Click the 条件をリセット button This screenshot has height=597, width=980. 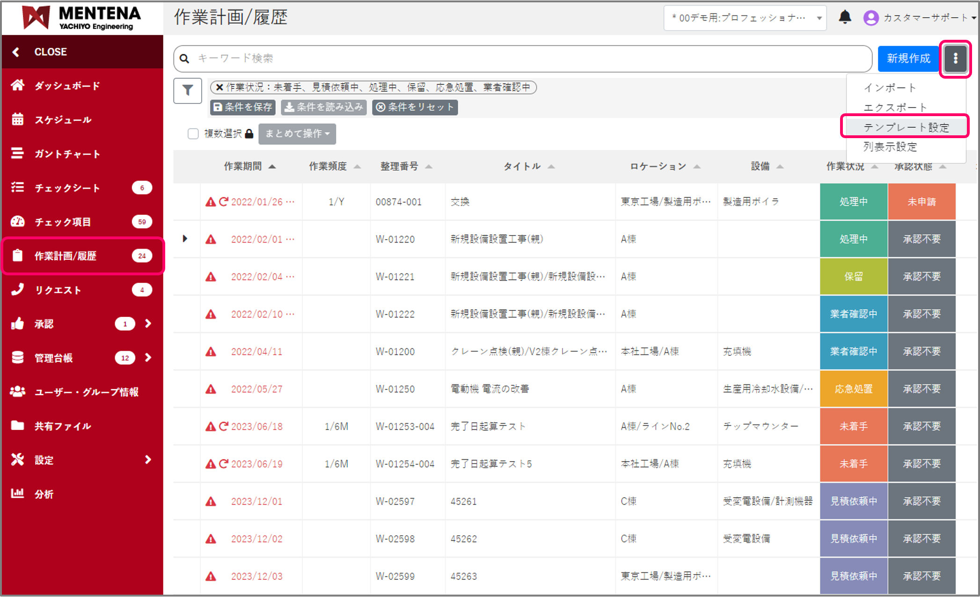415,107
